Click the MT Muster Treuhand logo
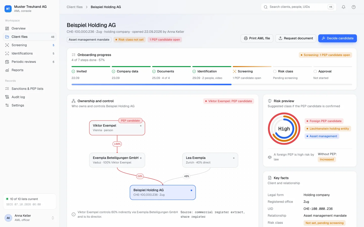Image resolution: width=364 pixels, height=227 pixels. [x=8, y=9]
